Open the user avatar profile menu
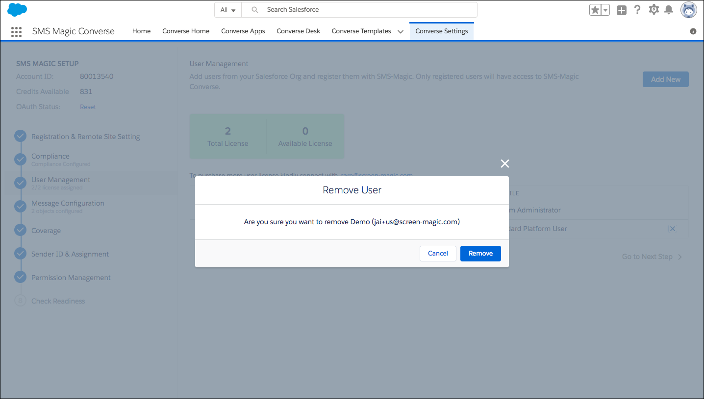Image resolution: width=704 pixels, height=399 pixels. (689, 10)
